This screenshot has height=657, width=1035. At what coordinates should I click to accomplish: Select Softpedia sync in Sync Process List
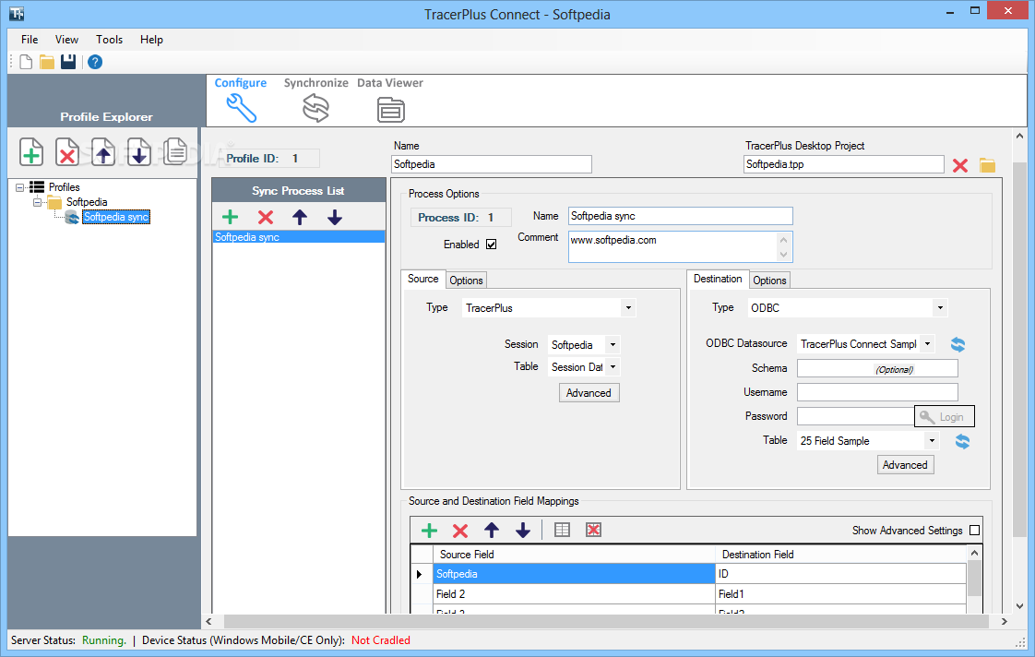pyautogui.click(x=299, y=237)
